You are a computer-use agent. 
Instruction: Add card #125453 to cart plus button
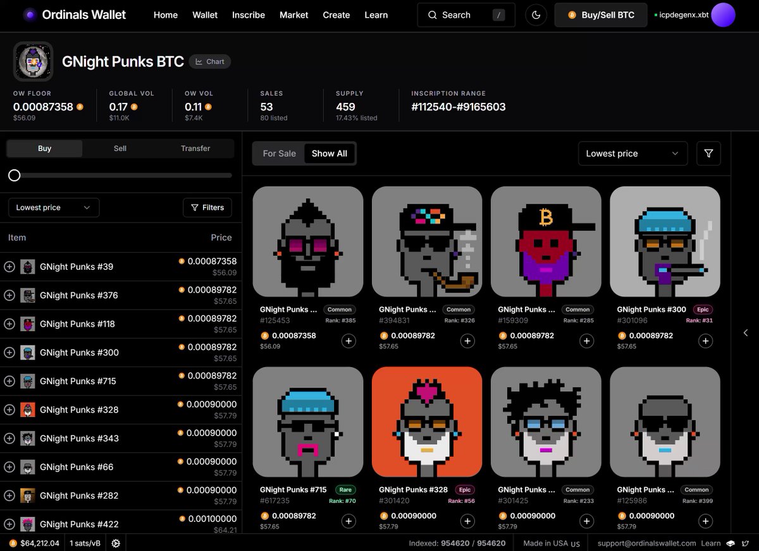pos(349,341)
